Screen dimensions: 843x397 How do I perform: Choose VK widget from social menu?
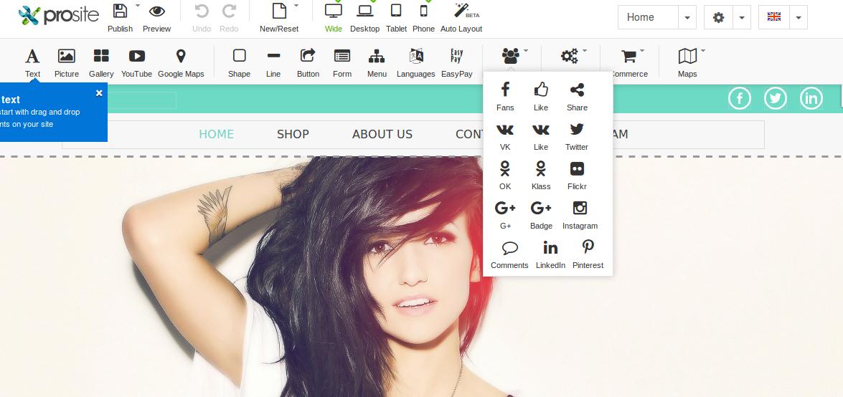505,136
